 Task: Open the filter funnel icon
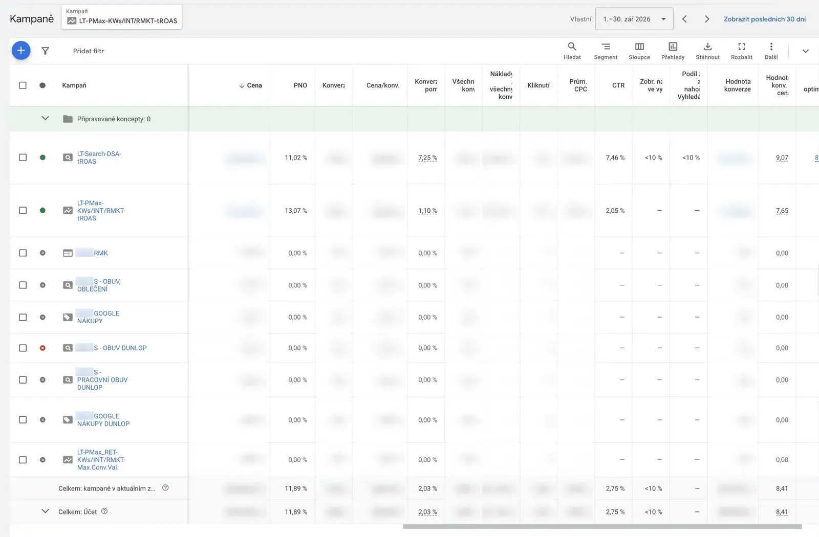(x=46, y=51)
